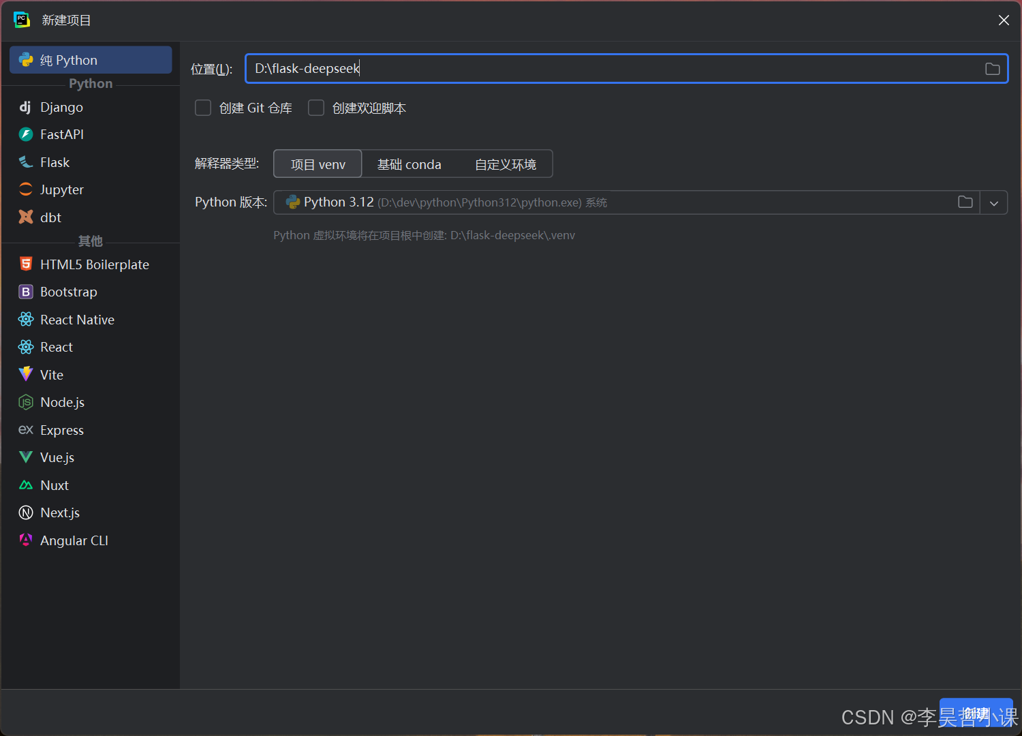The height and width of the screenshot is (736, 1022).
Task: Enable create Git repository checkbox
Action: pyautogui.click(x=203, y=108)
